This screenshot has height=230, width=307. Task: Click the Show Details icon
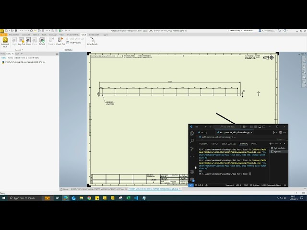click(x=92, y=42)
